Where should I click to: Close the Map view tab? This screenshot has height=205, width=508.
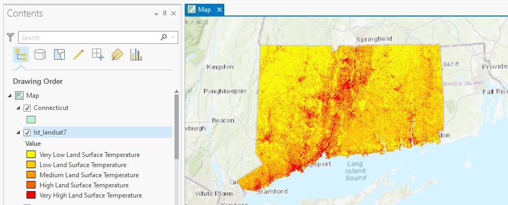tap(219, 10)
